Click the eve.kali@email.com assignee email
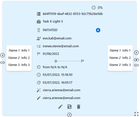This screenshot has width=140, height=117. [x=57, y=38]
